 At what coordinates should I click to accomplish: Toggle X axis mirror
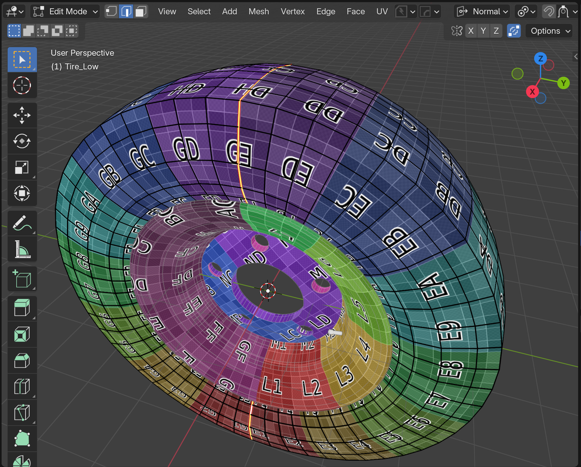pos(471,31)
